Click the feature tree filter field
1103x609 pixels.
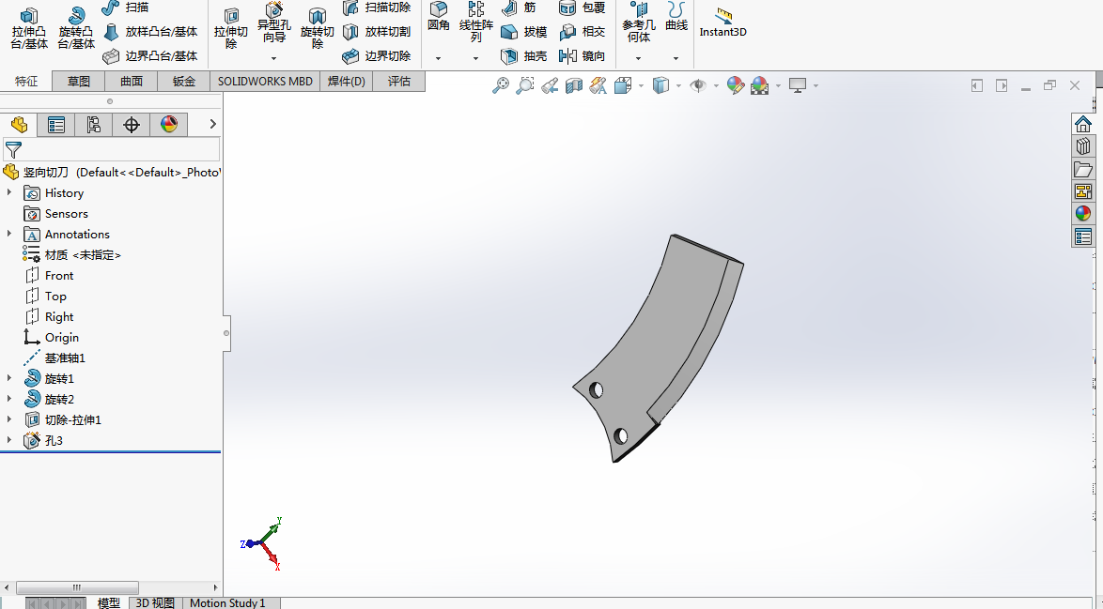pyautogui.click(x=111, y=149)
